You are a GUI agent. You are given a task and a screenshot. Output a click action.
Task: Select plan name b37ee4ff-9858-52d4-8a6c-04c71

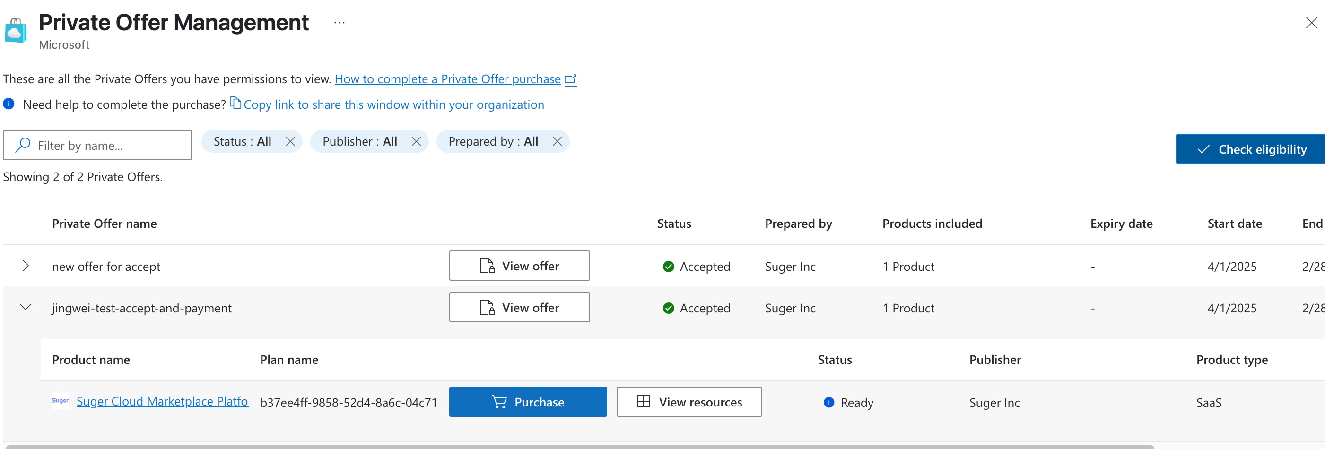(349, 403)
